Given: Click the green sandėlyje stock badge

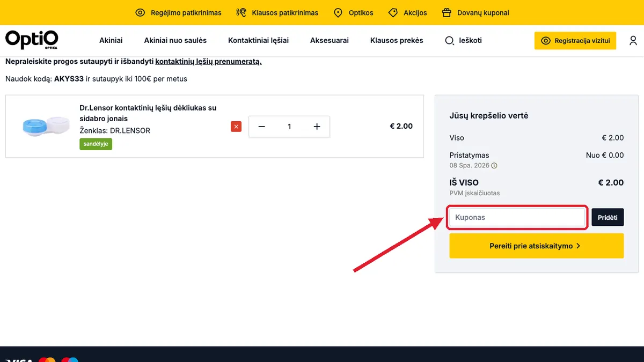Looking at the screenshot, I should [x=96, y=144].
